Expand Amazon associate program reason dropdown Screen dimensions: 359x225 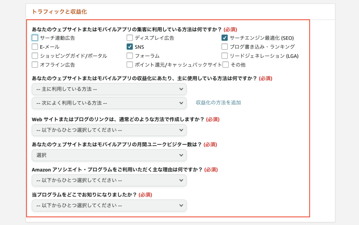click(109, 181)
